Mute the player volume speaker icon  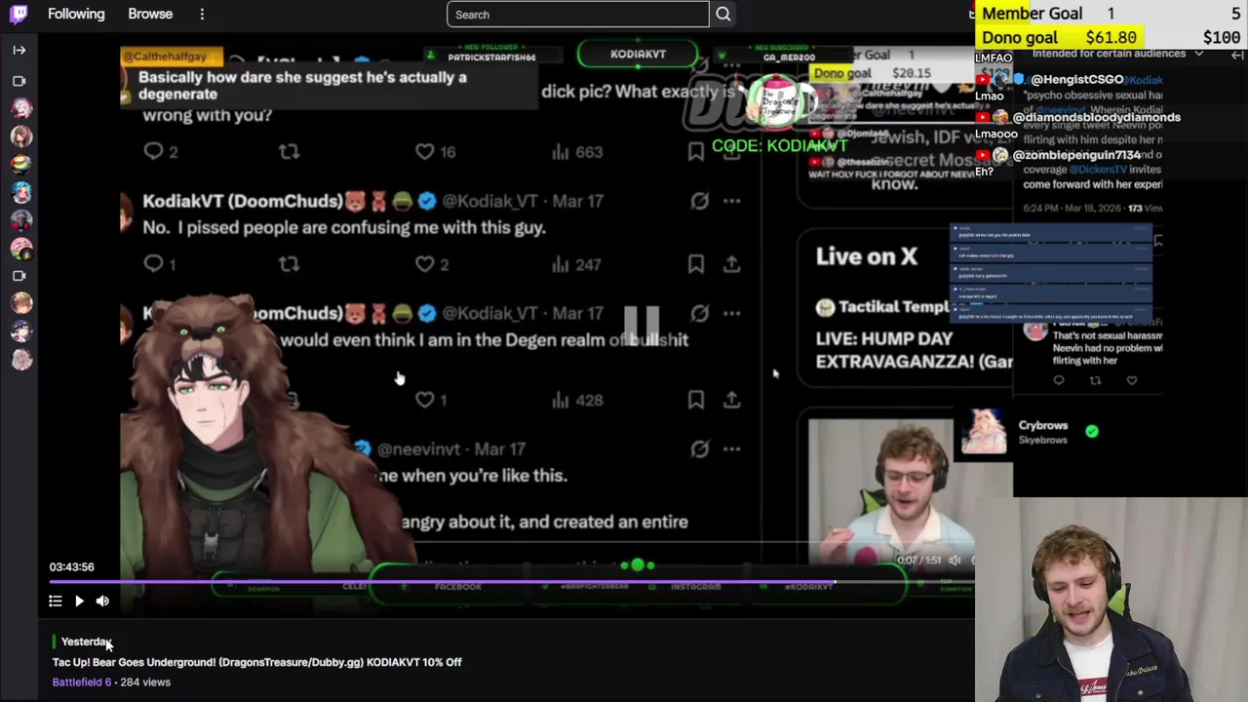[x=102, y=602]
